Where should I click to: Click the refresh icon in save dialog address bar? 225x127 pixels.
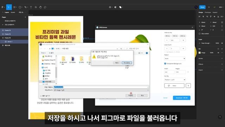tap(121, 49)
